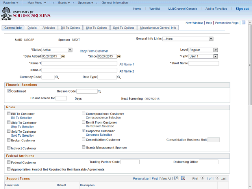The image size is (252, 189).
Task: Check the Federal Customer checkbox
Action: 9,162
